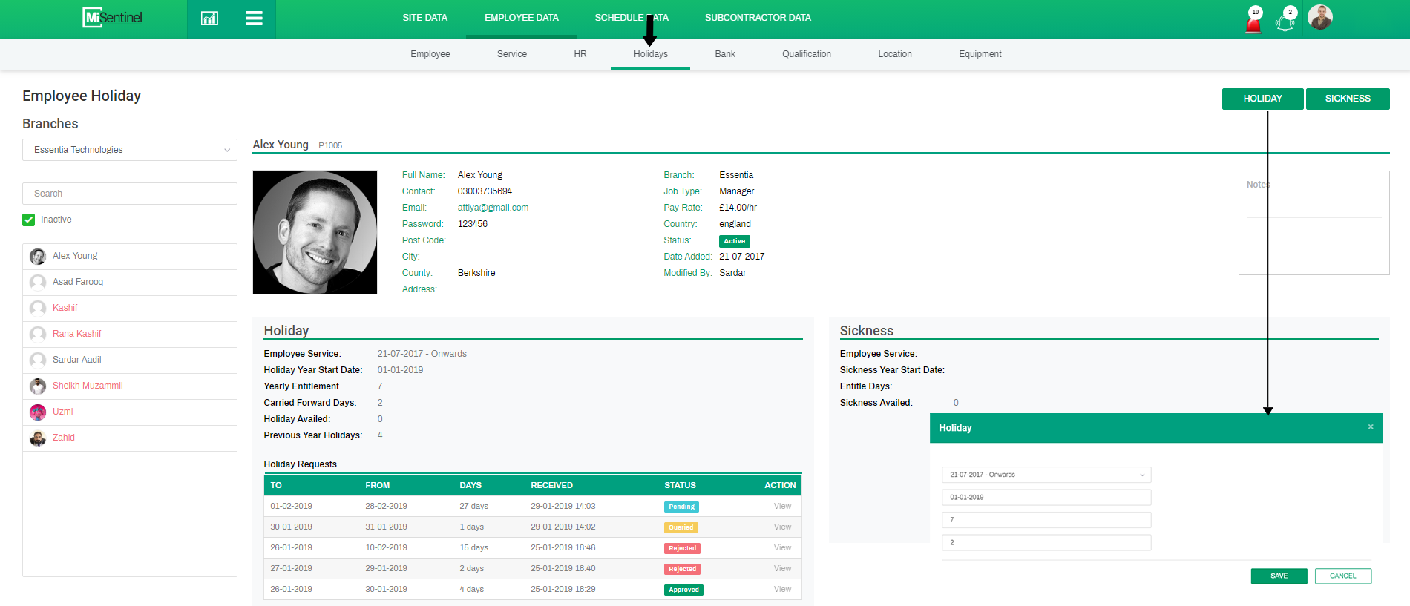Open the 21-07-2017 - Onwards service dropdown
Image resolution: width=1410 pixels, height=606 pixels.
point(1046,475)
